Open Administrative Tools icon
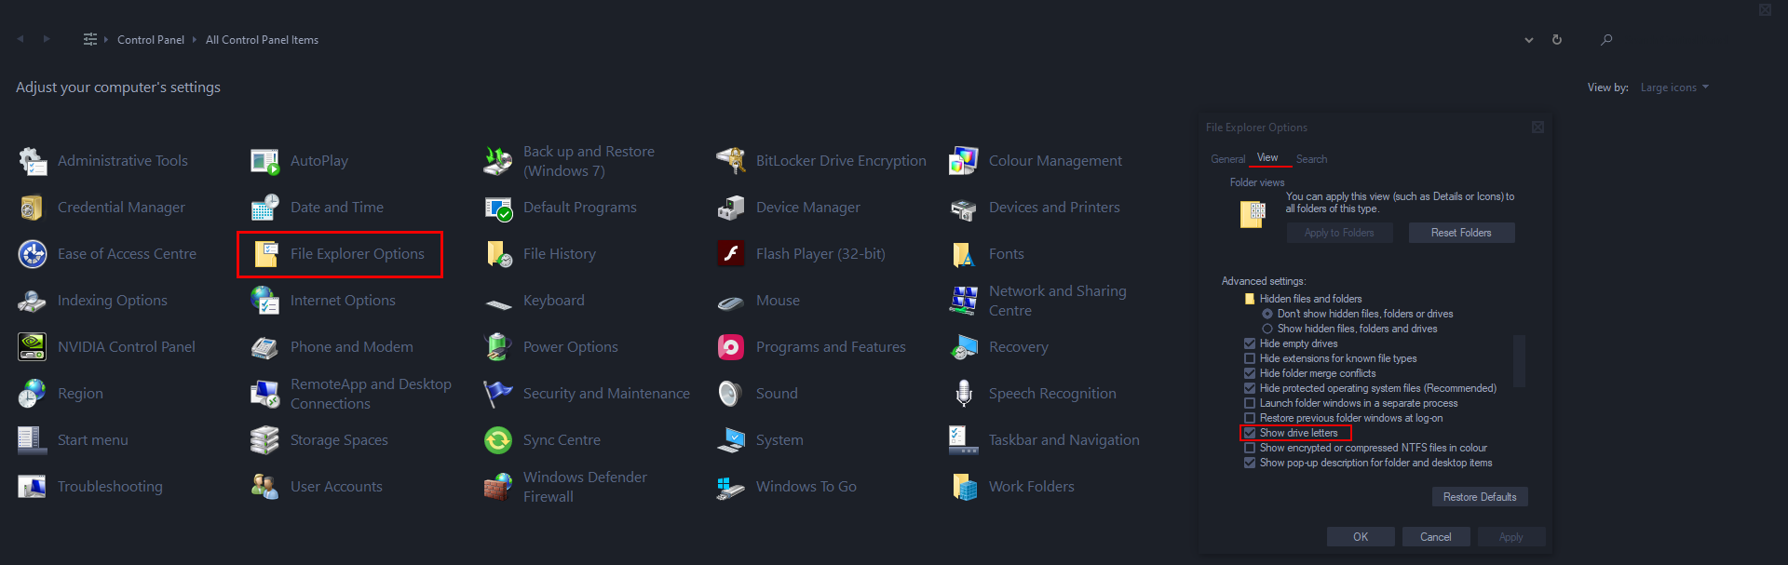 pos(34,161)
